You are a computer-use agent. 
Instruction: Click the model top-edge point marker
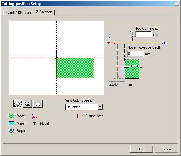(125, 59)
